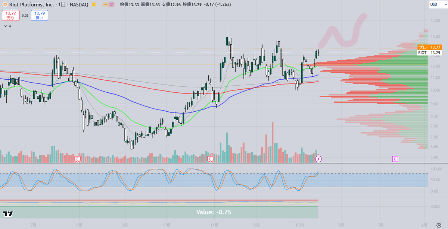Click the red E earnings marker near August
448x229 pixels.
coord(78,159)
